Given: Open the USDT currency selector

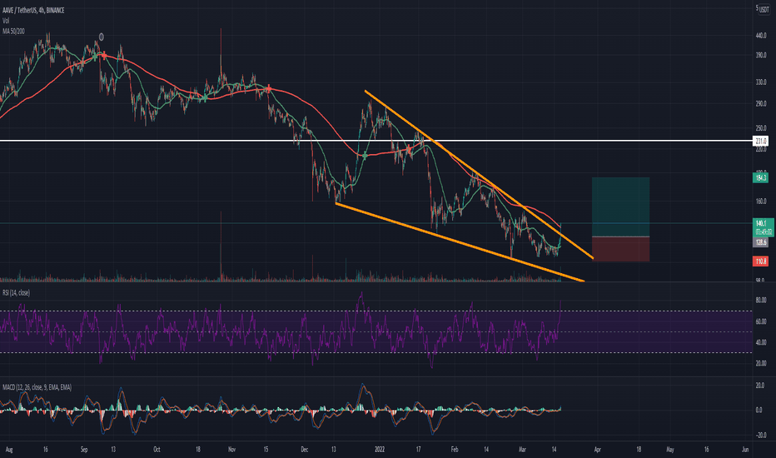Looking at the screenshot, I should click(764, 9).
